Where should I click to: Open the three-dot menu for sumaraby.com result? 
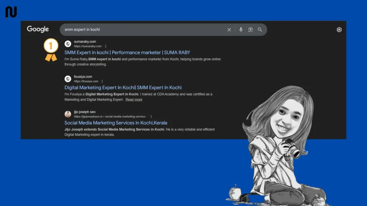pos(106,46)
